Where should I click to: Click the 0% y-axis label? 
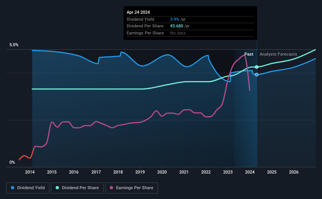pos(12,162)
